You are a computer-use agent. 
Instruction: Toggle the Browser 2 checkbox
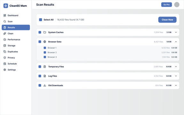(x=45, y=52)
